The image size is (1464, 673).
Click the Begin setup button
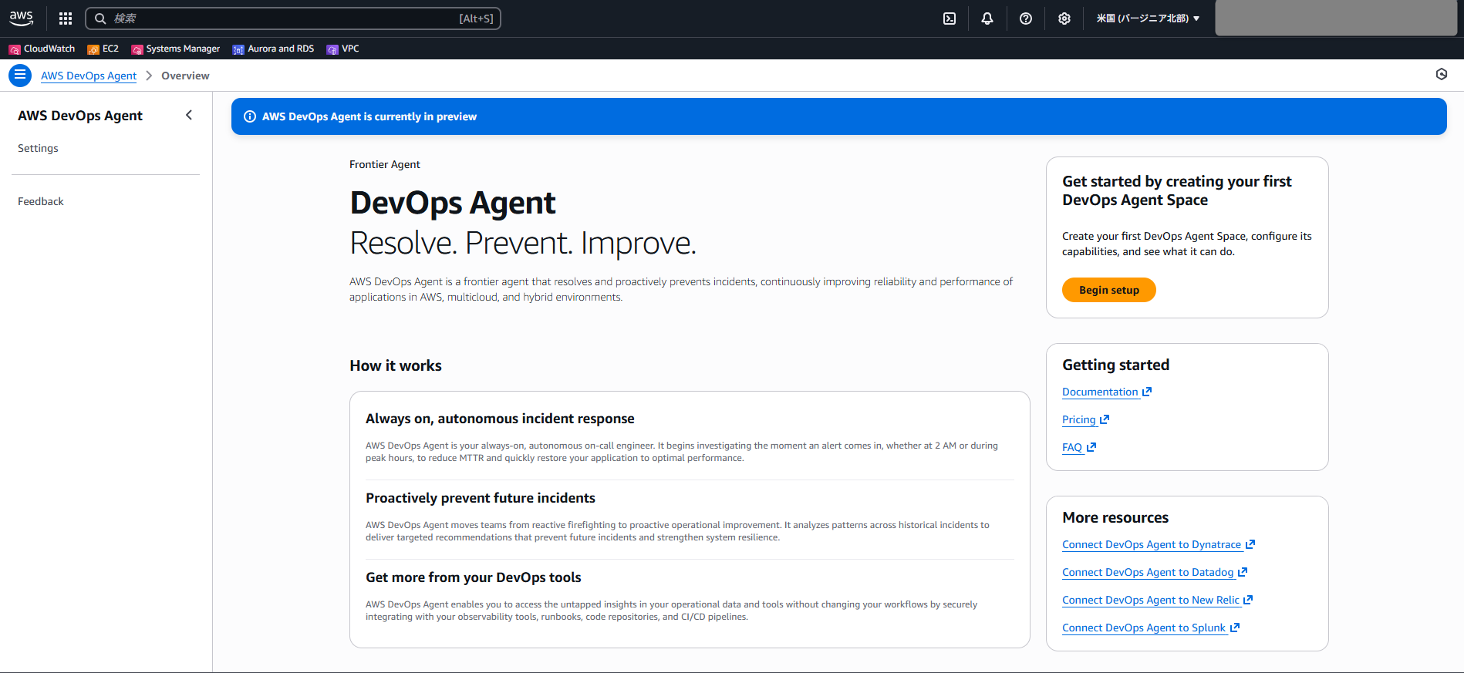1108,290
